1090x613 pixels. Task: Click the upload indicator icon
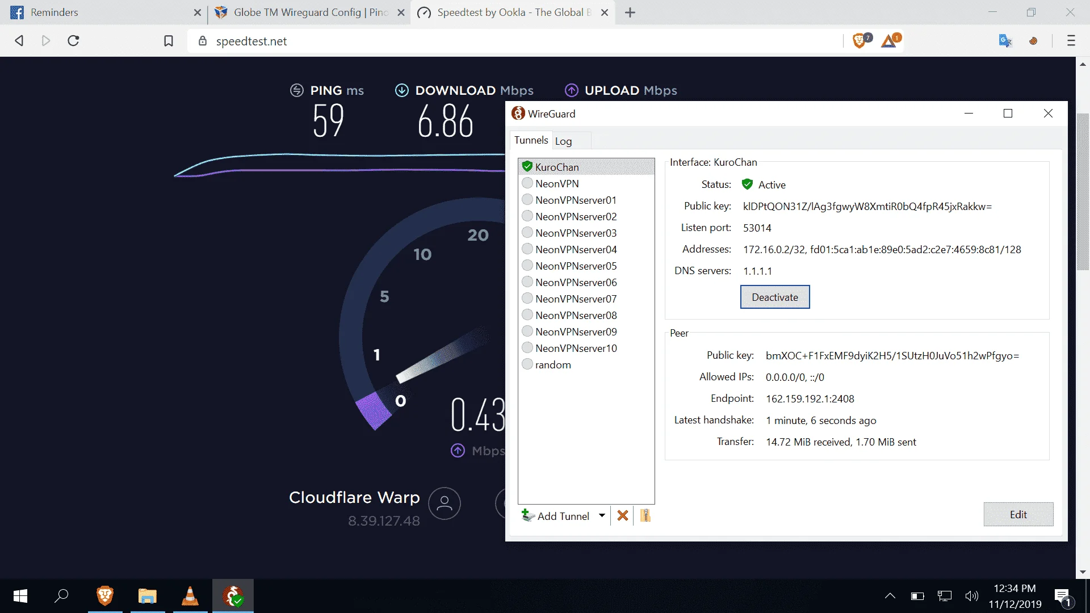[572, 90]
